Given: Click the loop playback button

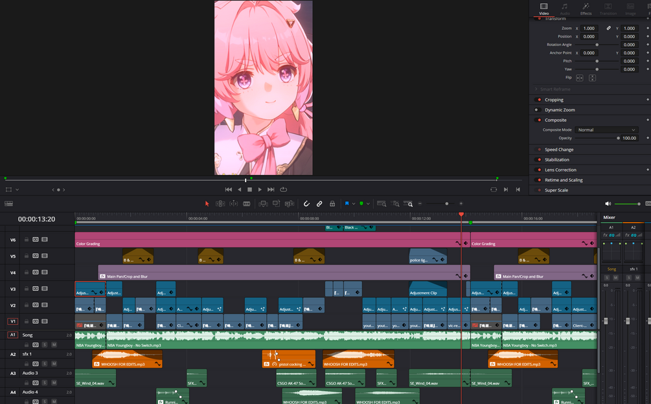Looking at the screenshot, I should click(x=284, y=189).
